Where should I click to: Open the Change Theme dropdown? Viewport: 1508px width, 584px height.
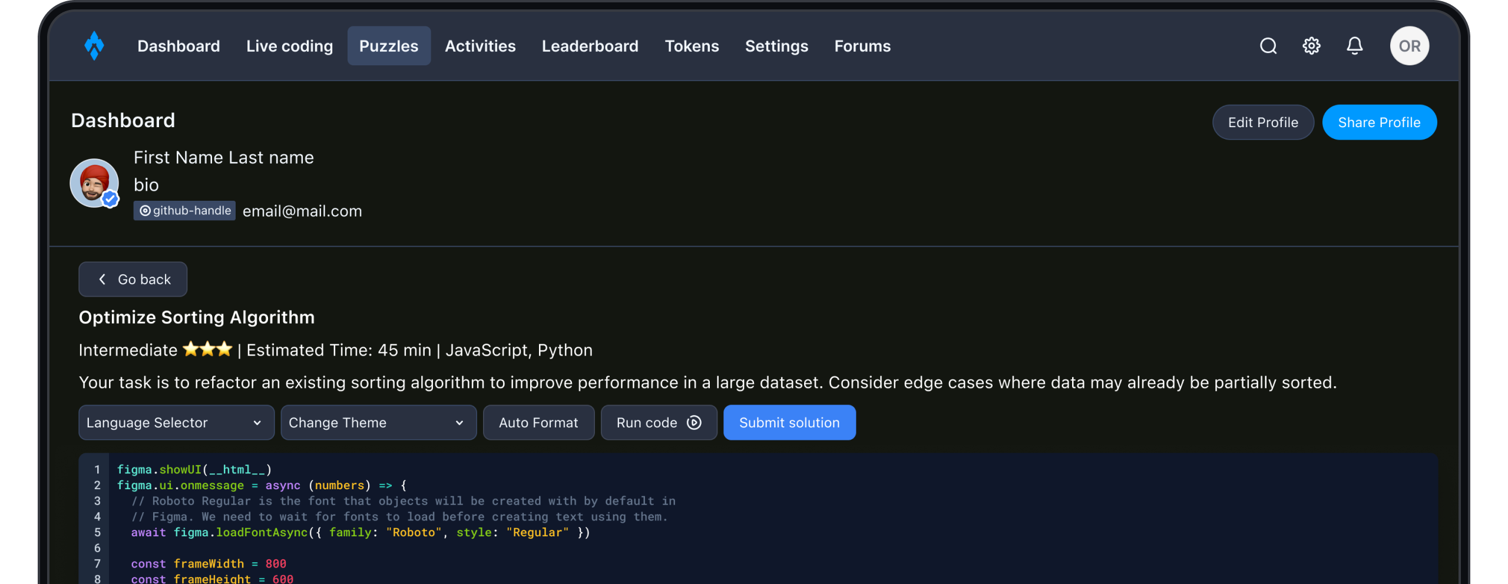(x=378, y=423)
